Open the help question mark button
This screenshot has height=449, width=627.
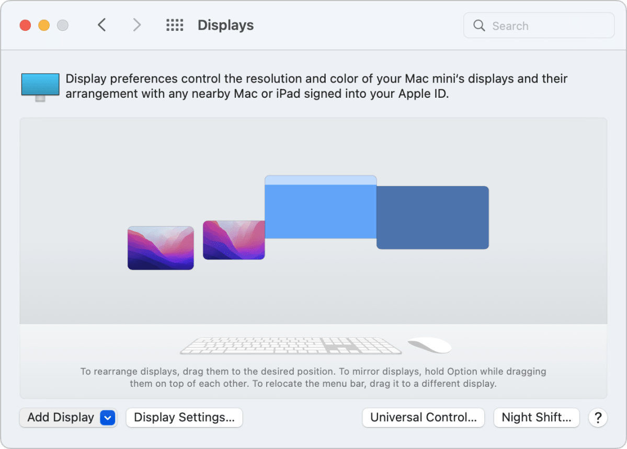click(x=598, y=418)
